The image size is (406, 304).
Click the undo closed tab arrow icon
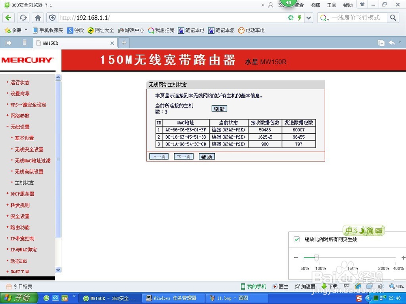tap(392, 43)
